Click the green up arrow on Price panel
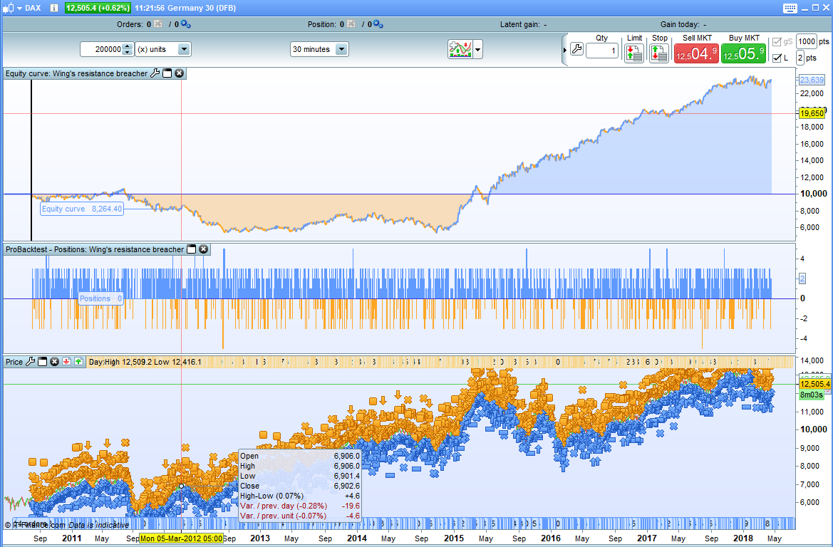Image resolution: width=833 pixels, height=547 pixels. pyautogui.click(x=78, y=362)
